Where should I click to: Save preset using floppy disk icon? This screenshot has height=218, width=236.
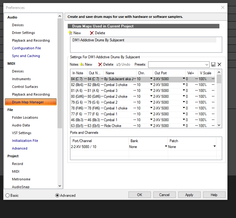point(213,64)
